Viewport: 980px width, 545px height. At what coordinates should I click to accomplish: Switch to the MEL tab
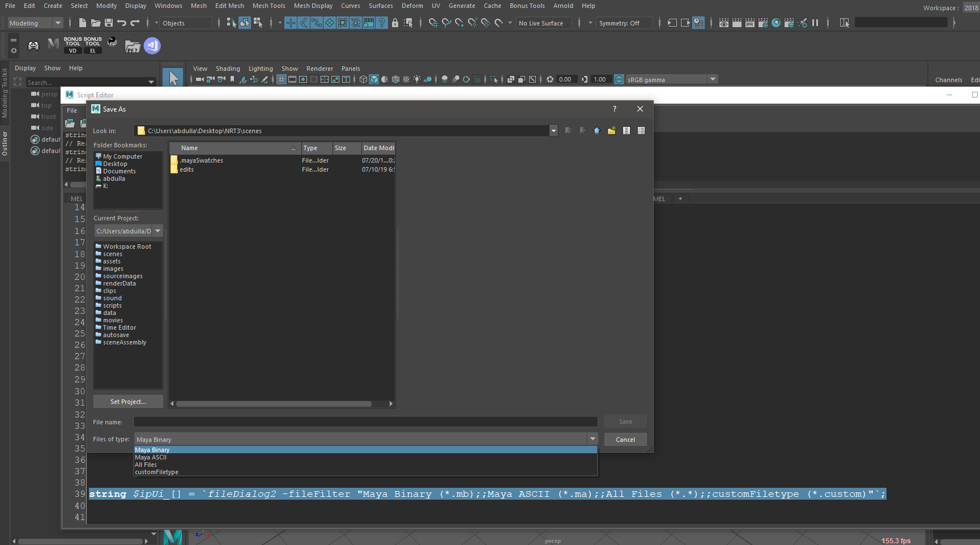pos(75,198)
